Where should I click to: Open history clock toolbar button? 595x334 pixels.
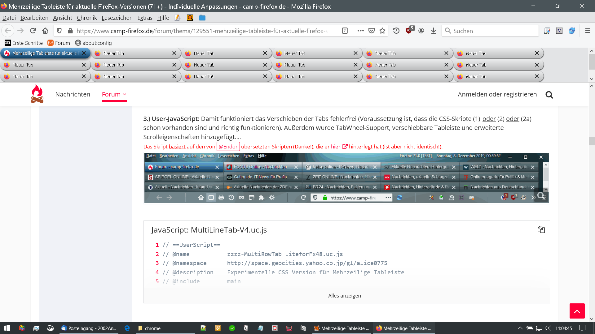click(x=396, y=31)
